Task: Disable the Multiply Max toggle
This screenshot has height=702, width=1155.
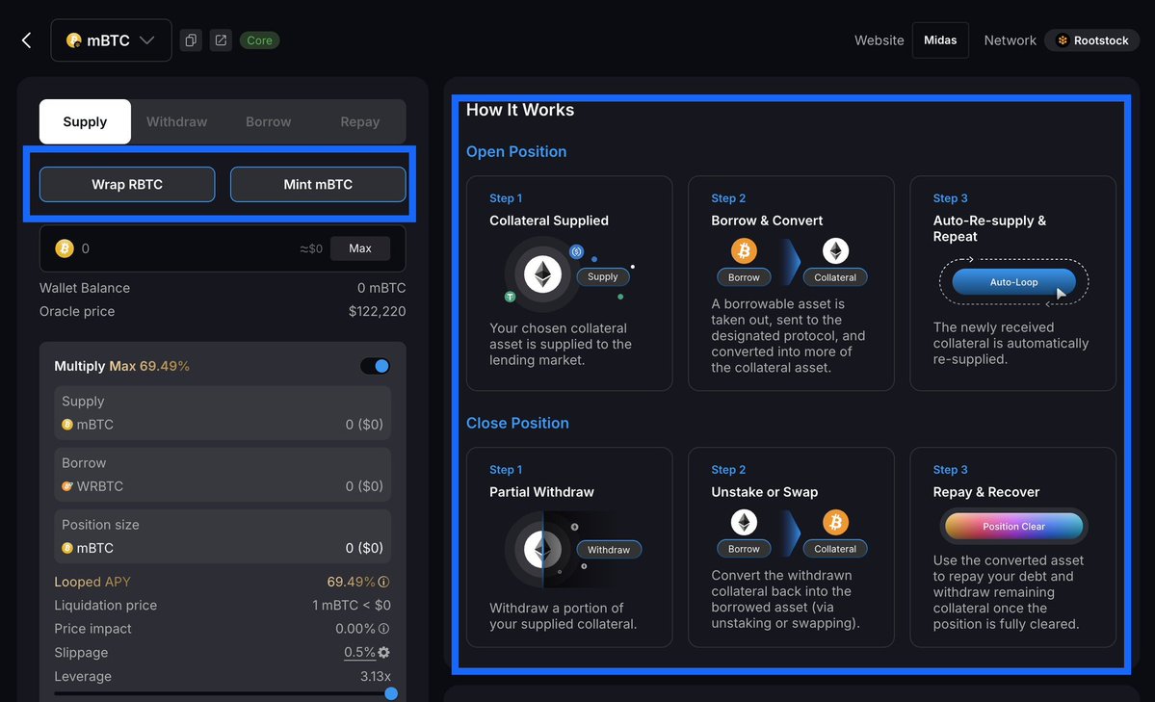Action: pos(374,366)
